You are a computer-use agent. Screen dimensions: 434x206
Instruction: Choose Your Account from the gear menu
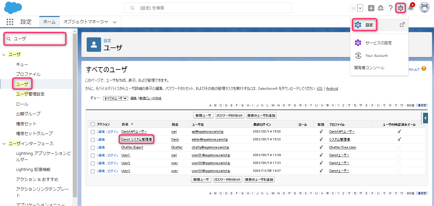pos(379,56)
